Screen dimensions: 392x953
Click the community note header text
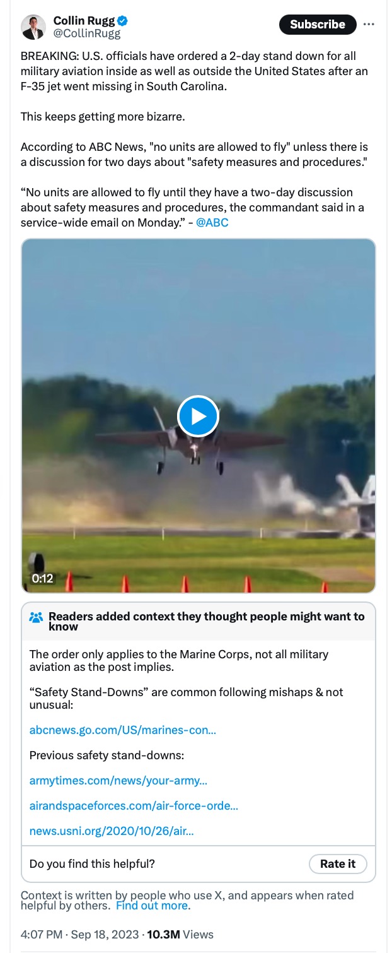tap(207, 621)
